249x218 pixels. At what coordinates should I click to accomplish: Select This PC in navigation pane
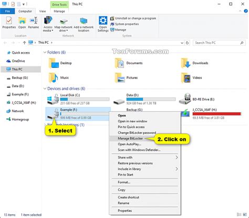21,70
